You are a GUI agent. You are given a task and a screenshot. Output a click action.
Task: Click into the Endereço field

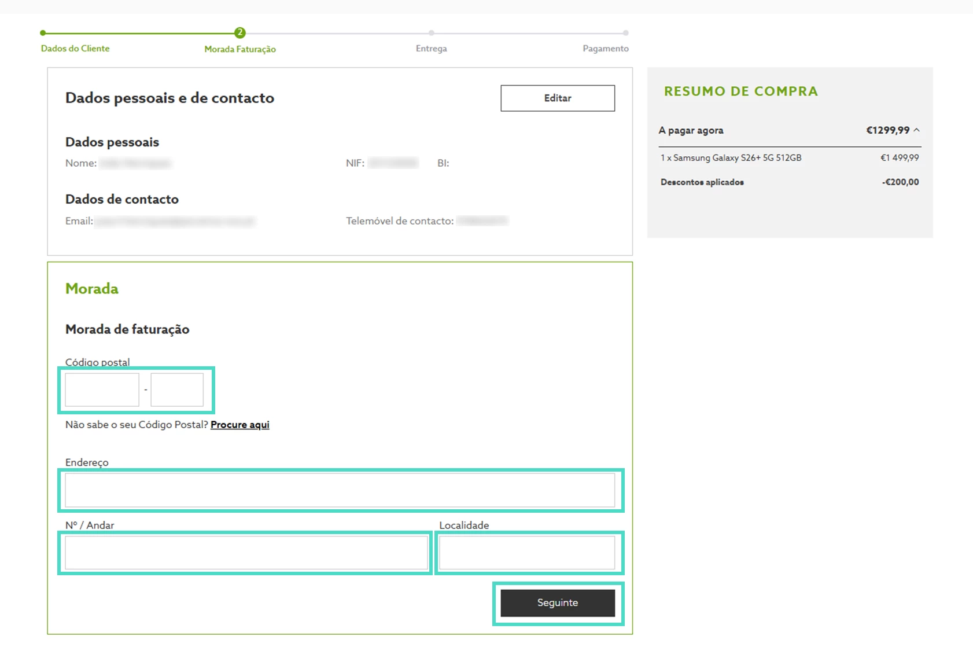(x=340, y=490)
